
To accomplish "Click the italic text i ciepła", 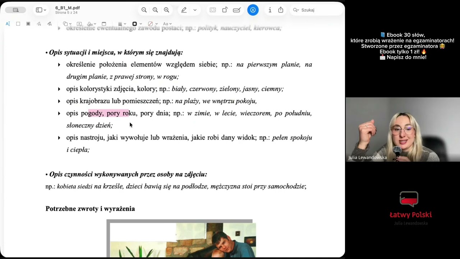I will pyautogui.click(x=78, y=150).
